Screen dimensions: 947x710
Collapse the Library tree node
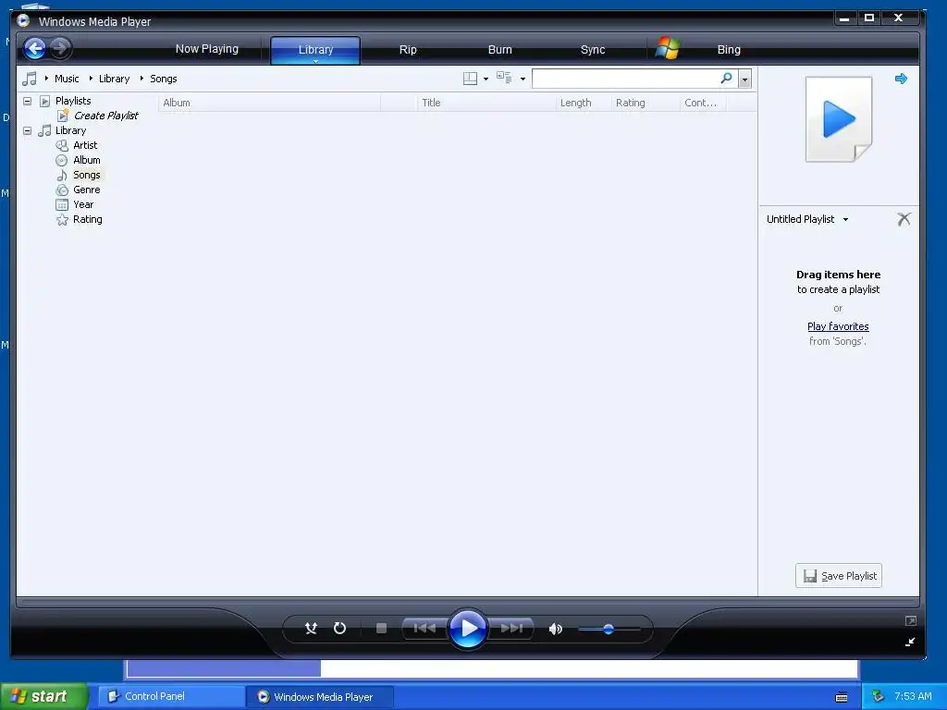[x=27, y=130]
